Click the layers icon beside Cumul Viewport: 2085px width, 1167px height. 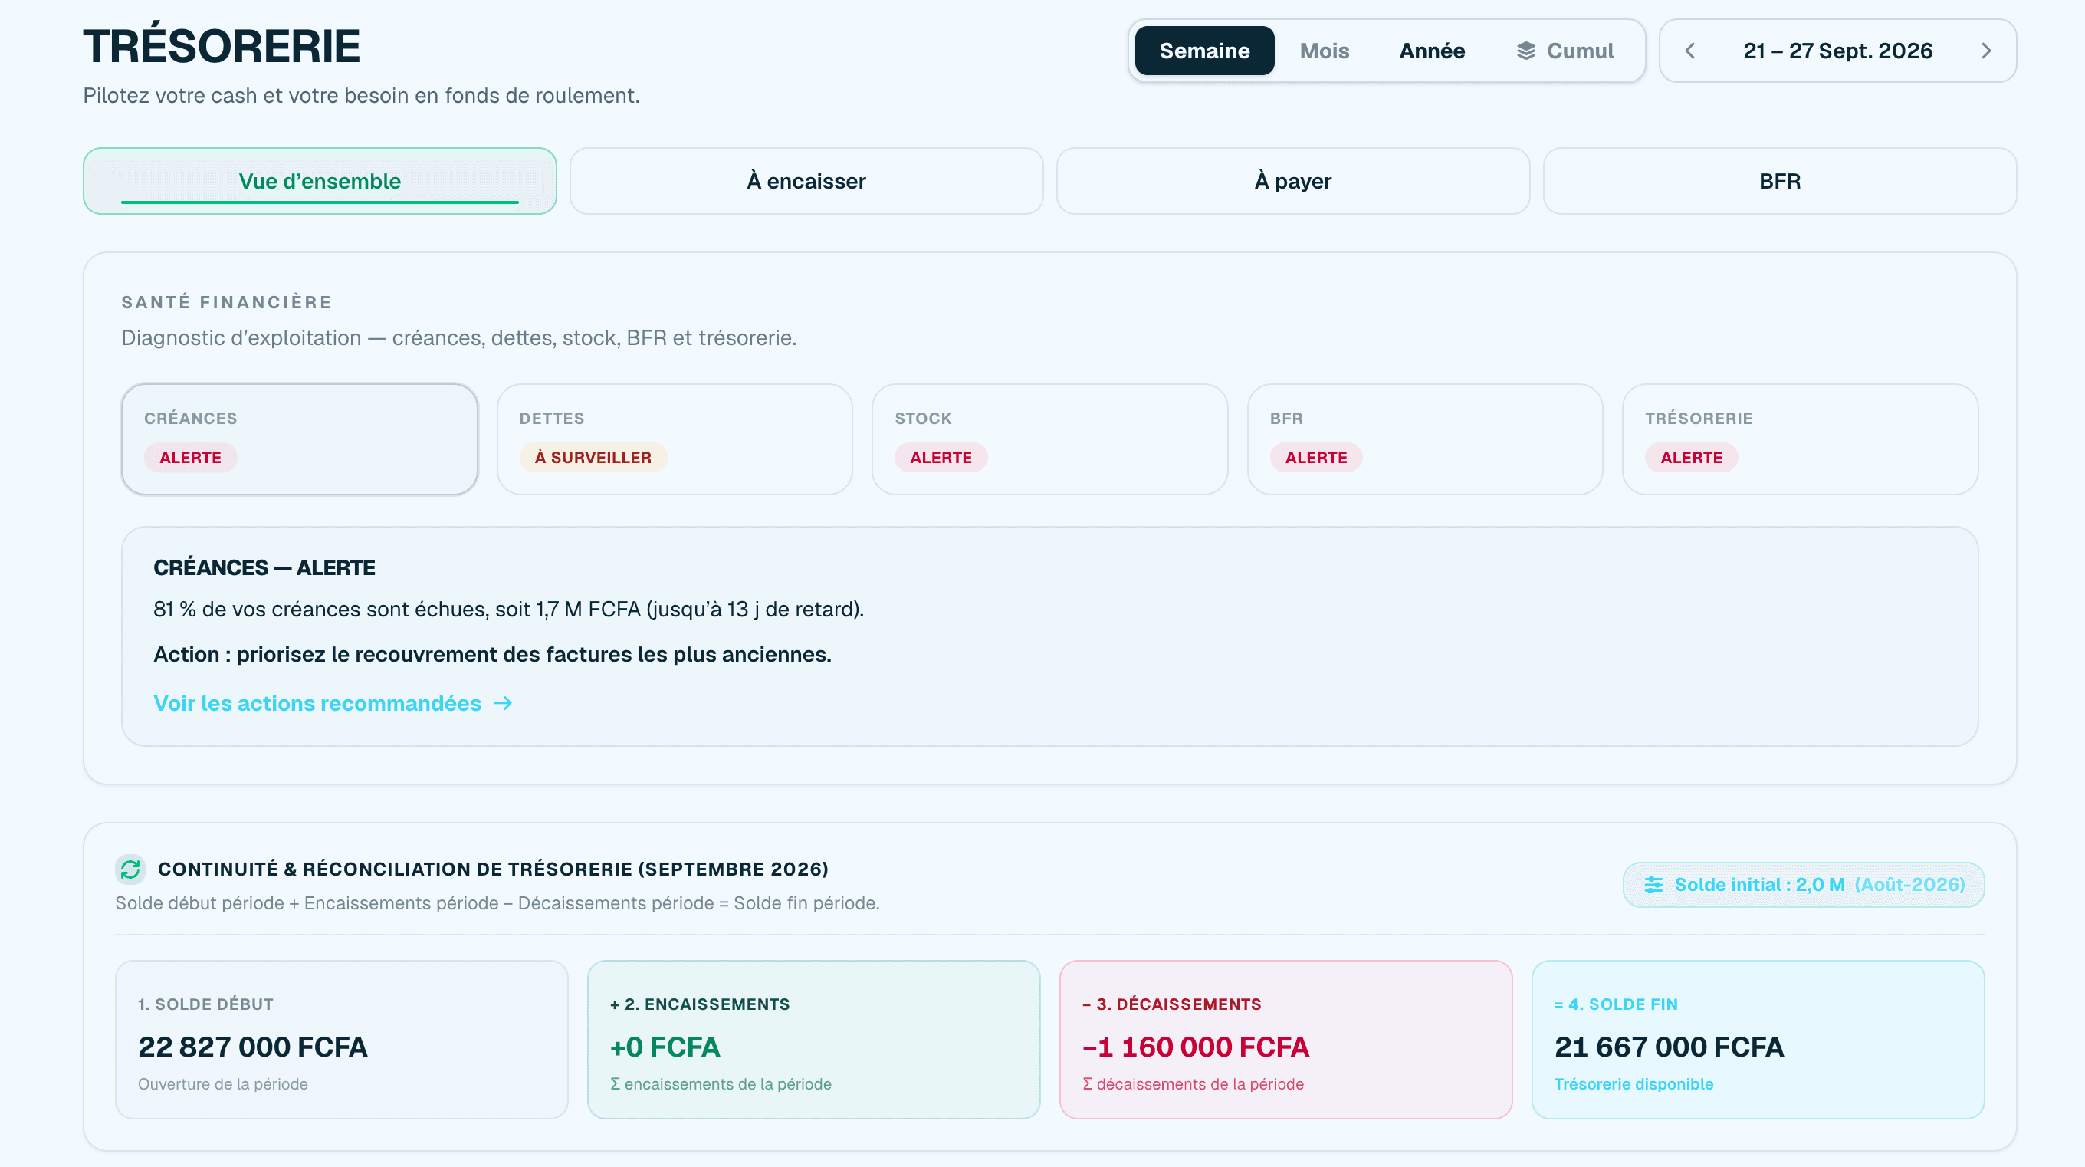1525,51
